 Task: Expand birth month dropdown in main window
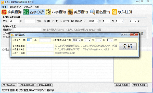click(x=109, y=21)
